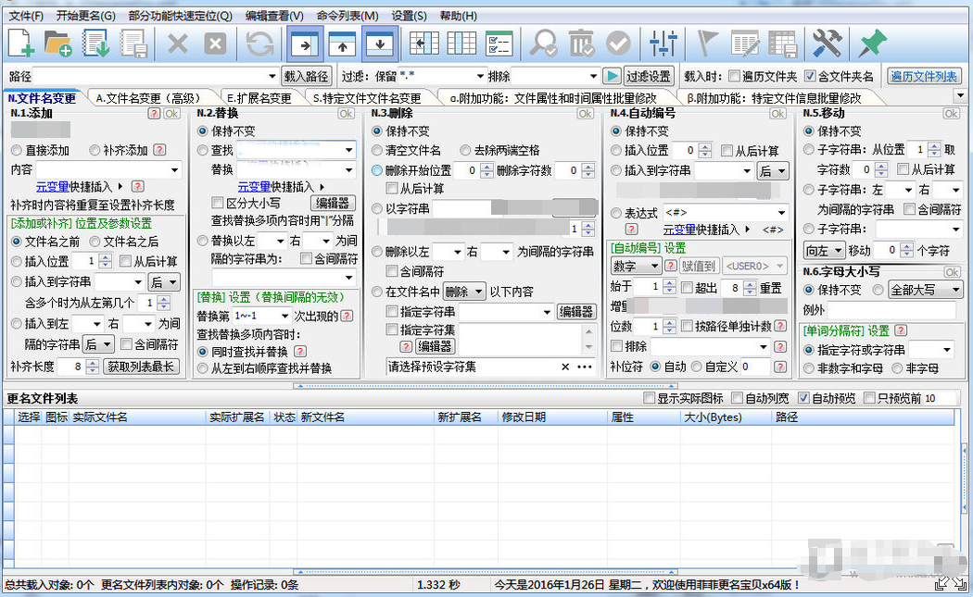Select the 文件名之后 radio button
973x597 pixels.
point(95,242)
